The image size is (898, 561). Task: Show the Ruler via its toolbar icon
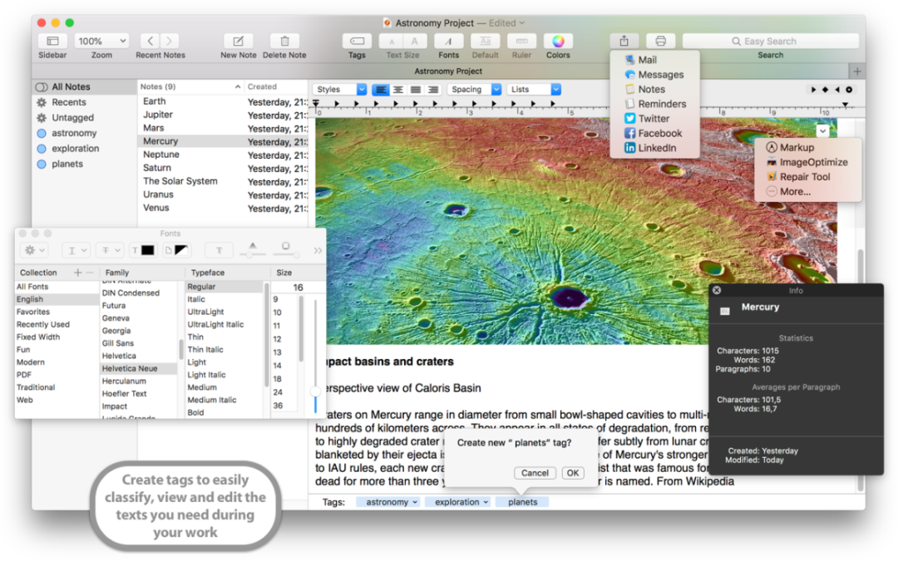(521, 40)
